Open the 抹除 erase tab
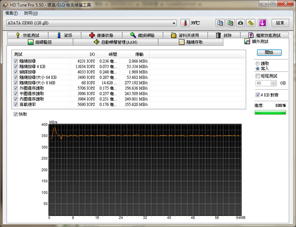 tap(224, 35)
